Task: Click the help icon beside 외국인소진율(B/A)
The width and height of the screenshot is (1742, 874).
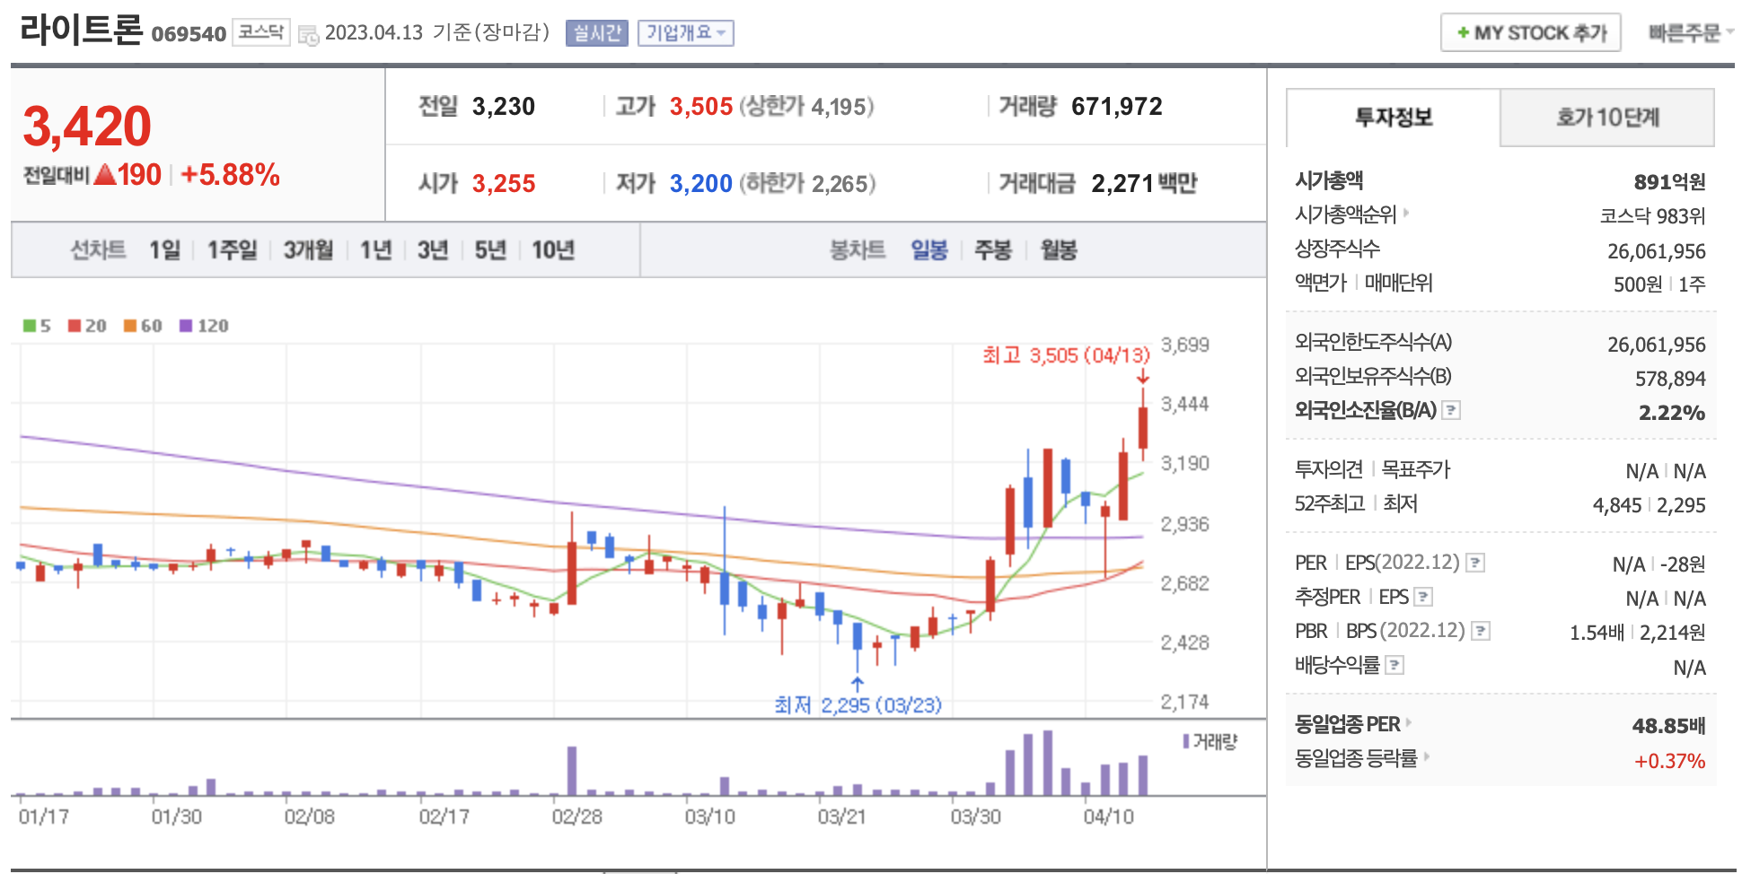Action: [1451, 410]
